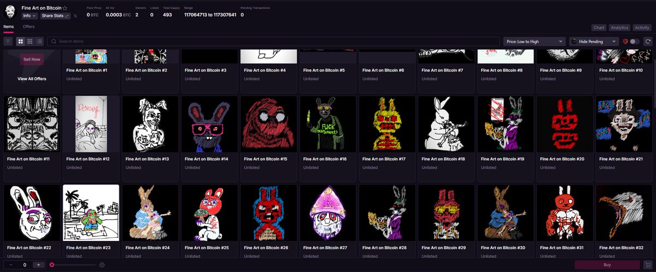
Task: Click the refresh items icon
Action: (x=647, y=41)
